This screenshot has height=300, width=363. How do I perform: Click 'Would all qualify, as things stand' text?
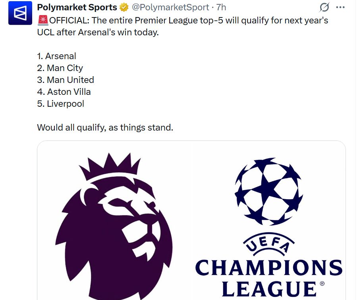(x=105, y=127)
